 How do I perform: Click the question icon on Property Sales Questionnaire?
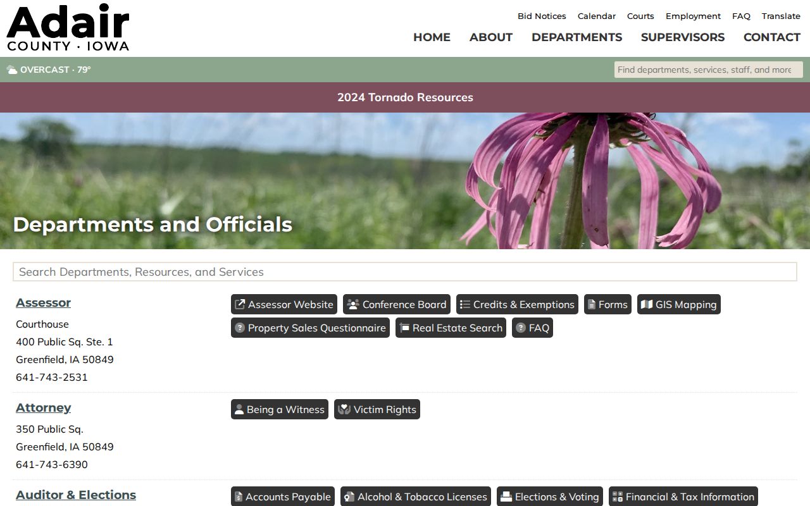pyautogui.click(x=240, y=328)
